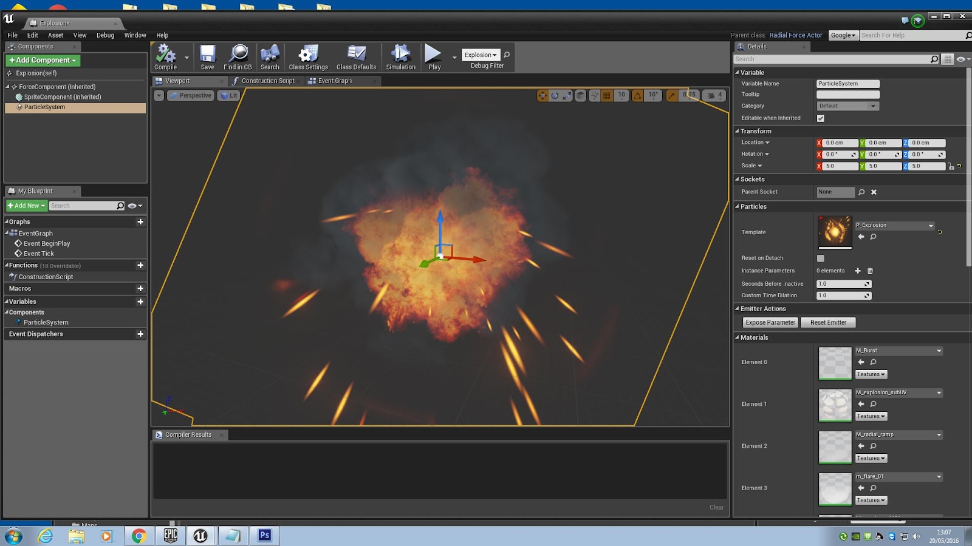Toggle Details panel eye visibility options
Screen dimensions: 972x546
click(x=963, y=59)
